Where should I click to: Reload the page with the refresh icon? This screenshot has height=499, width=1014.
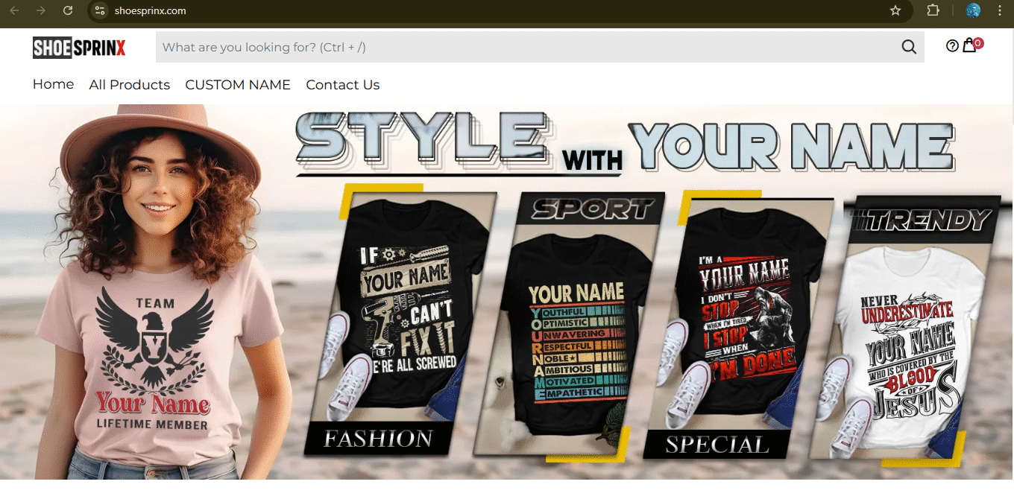tap(68, 11)
